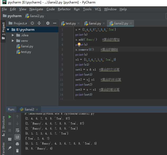Click the Stop process icon in Run panel

pos(10,123)
